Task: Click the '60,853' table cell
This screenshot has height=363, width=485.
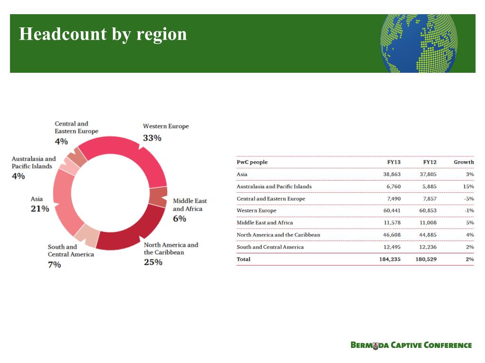Action: (x=428, y=210)
